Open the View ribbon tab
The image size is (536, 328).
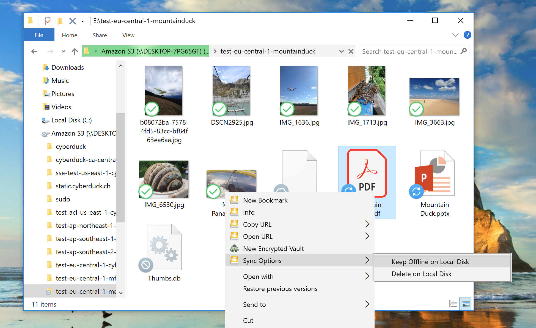128,35
